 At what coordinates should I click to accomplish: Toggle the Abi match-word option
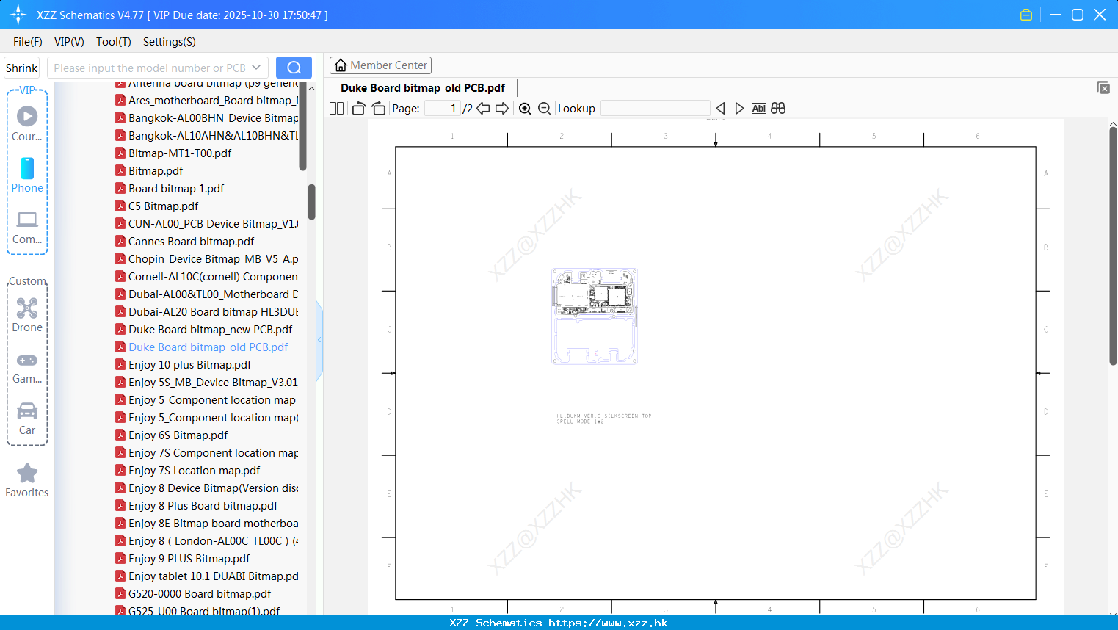[758, 108]
